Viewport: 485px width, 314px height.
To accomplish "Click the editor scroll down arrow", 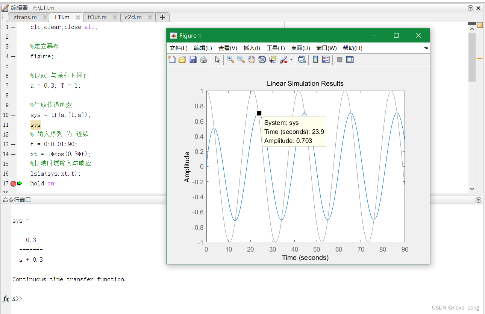I will (472, 189).
